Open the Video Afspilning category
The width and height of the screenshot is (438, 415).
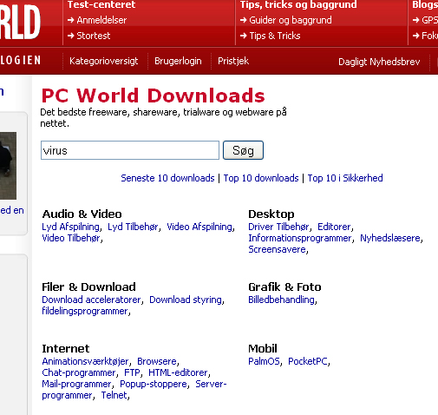point(199,227)
